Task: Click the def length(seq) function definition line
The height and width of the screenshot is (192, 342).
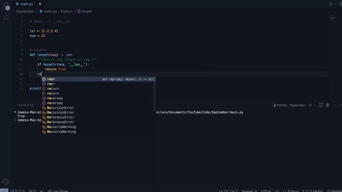Action: pos(52,55)
